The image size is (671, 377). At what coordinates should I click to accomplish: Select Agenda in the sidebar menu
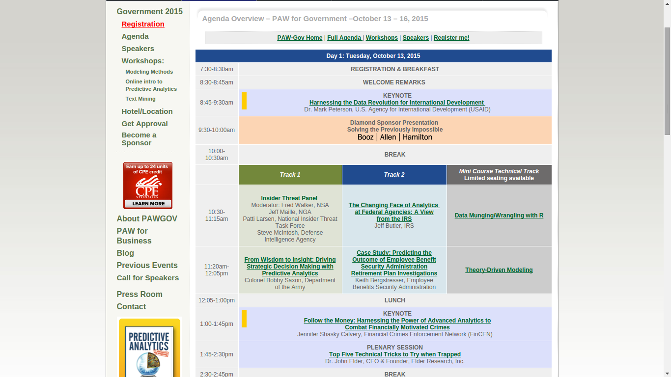[135, 36]
